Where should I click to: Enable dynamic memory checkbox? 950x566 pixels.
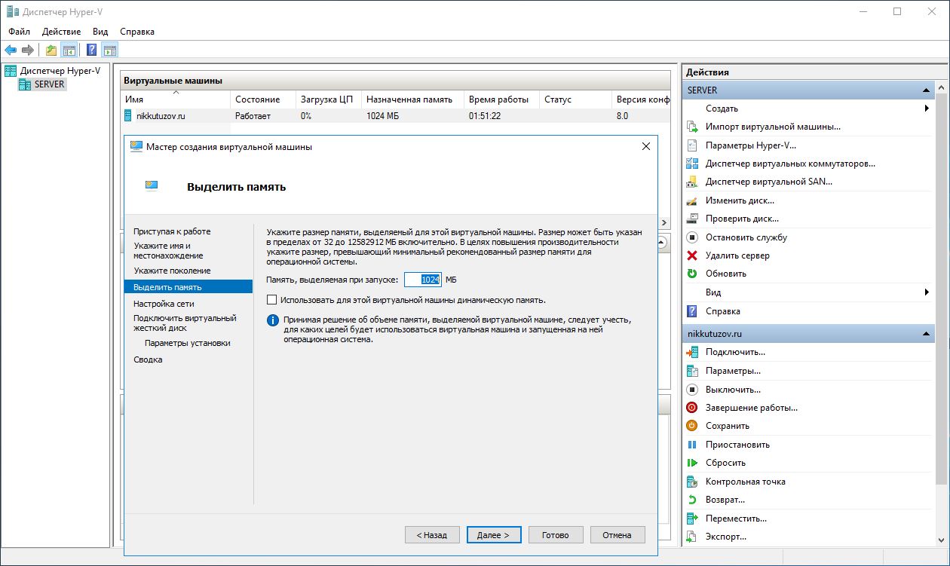[x=272, y=300]
